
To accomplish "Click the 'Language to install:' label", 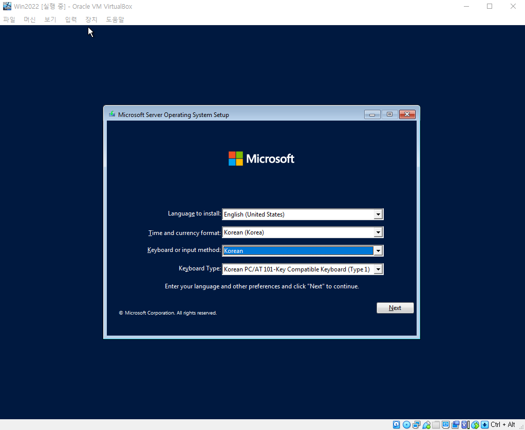I will coord(194,213).
